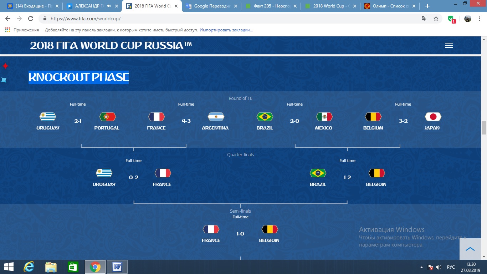Switch to the Google Переводчик tab
Screen dimensions: 487x274
pyautogui.click(x=211, y=6)
